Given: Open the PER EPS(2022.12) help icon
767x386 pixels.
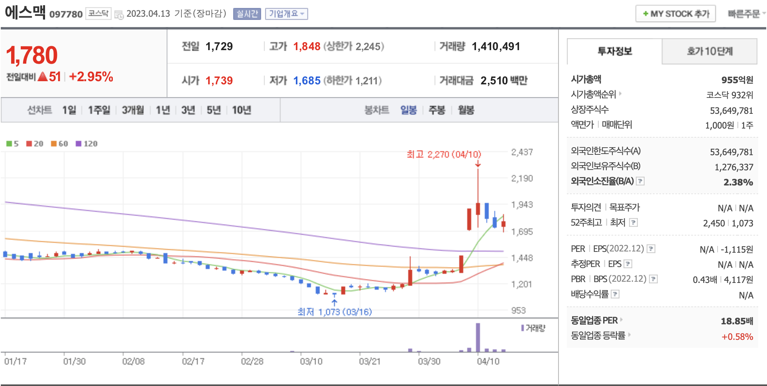Looking at the screenshot, I should click(651, 249).
